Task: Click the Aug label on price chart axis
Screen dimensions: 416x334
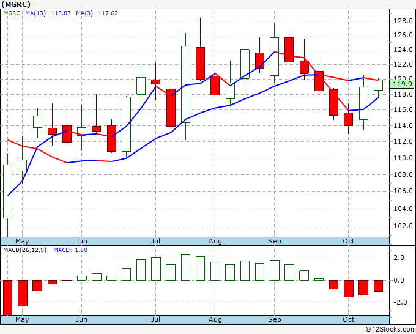Action: click(215, 241)
